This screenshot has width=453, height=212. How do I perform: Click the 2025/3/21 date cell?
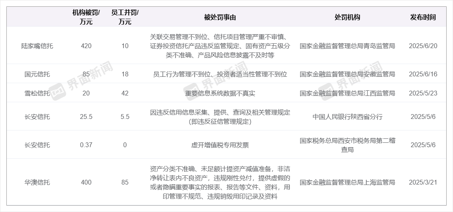423,183
